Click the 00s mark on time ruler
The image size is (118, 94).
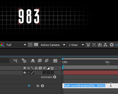(x=65, y=62)
